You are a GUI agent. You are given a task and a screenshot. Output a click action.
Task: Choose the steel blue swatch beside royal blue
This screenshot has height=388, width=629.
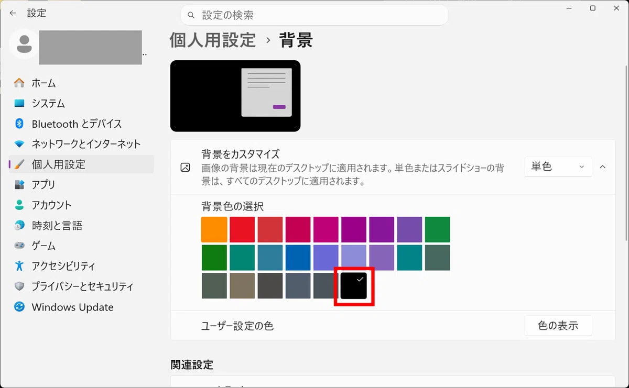pyautogui.click(x=270, y=258)
